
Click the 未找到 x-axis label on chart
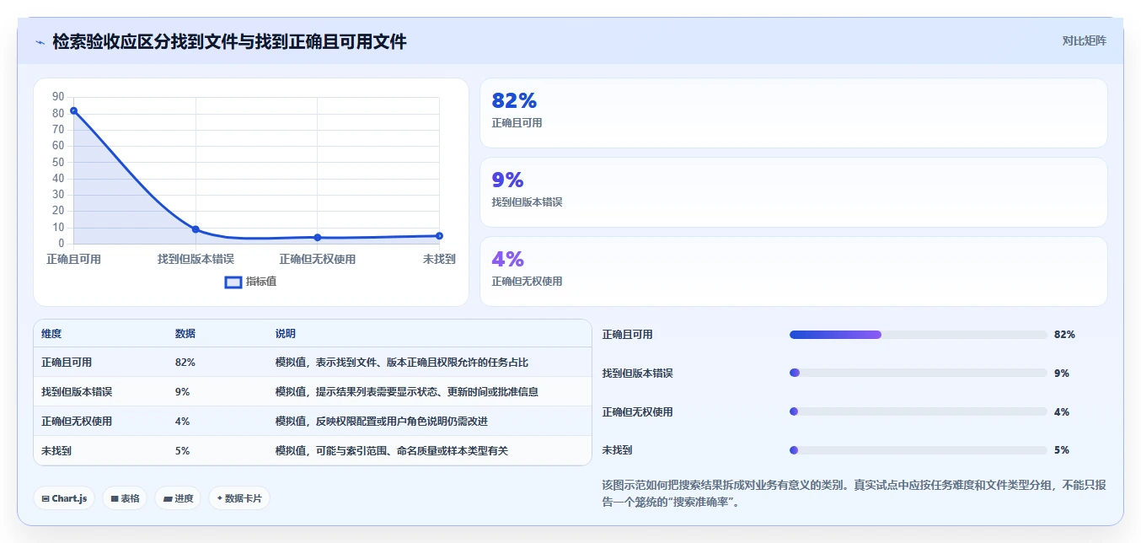pos(439,259)
